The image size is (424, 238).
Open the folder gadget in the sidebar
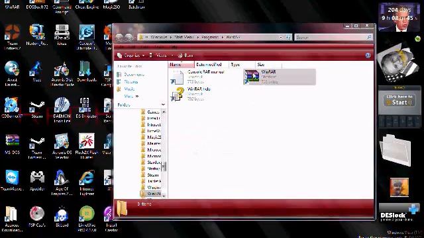(x=396, y=150)
